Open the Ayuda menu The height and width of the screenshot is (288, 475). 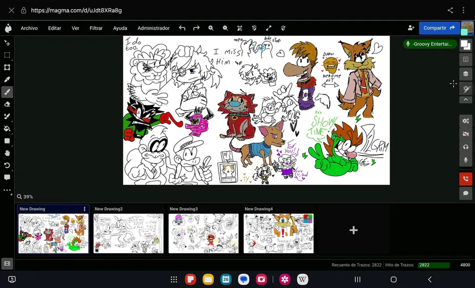coord(120,28)
